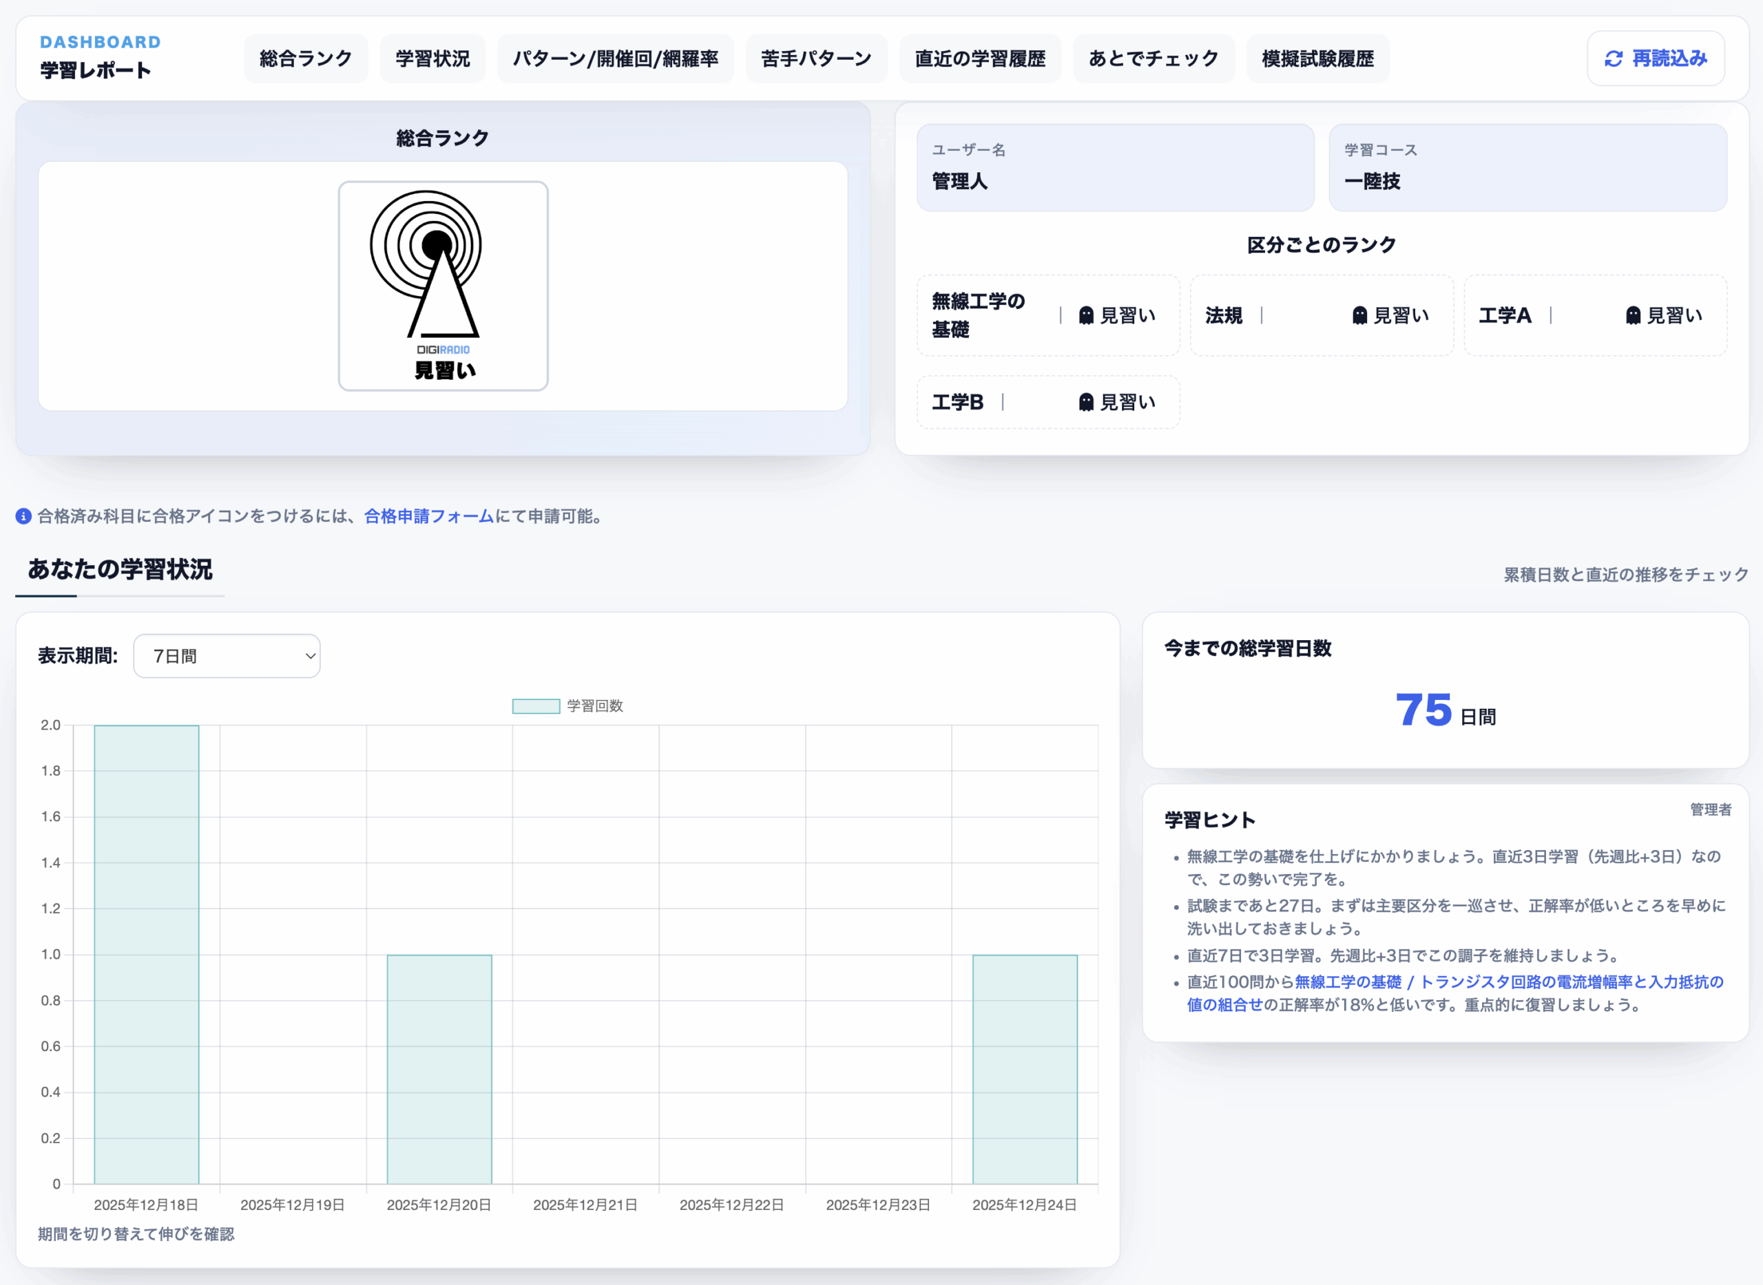Click ghost icon in 法規 rank card
This screenshot has width=1763, height=1285.
(x=1359, y=315)
